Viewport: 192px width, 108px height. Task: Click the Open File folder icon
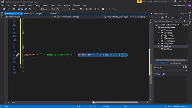click(x=19, y=9)
